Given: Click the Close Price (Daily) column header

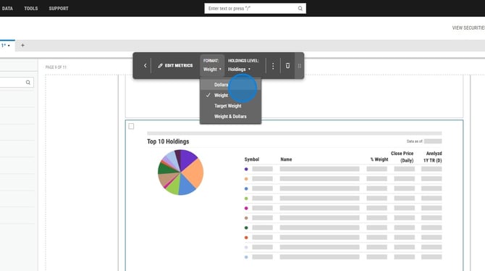Looking at the screenshot, I should coord(402,157).
